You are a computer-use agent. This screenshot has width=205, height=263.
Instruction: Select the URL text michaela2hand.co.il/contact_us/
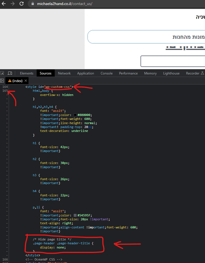tap(64, 4)
